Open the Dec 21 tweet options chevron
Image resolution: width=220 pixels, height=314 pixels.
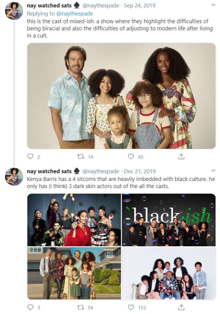pyautogui.click(x=213, y=170)
